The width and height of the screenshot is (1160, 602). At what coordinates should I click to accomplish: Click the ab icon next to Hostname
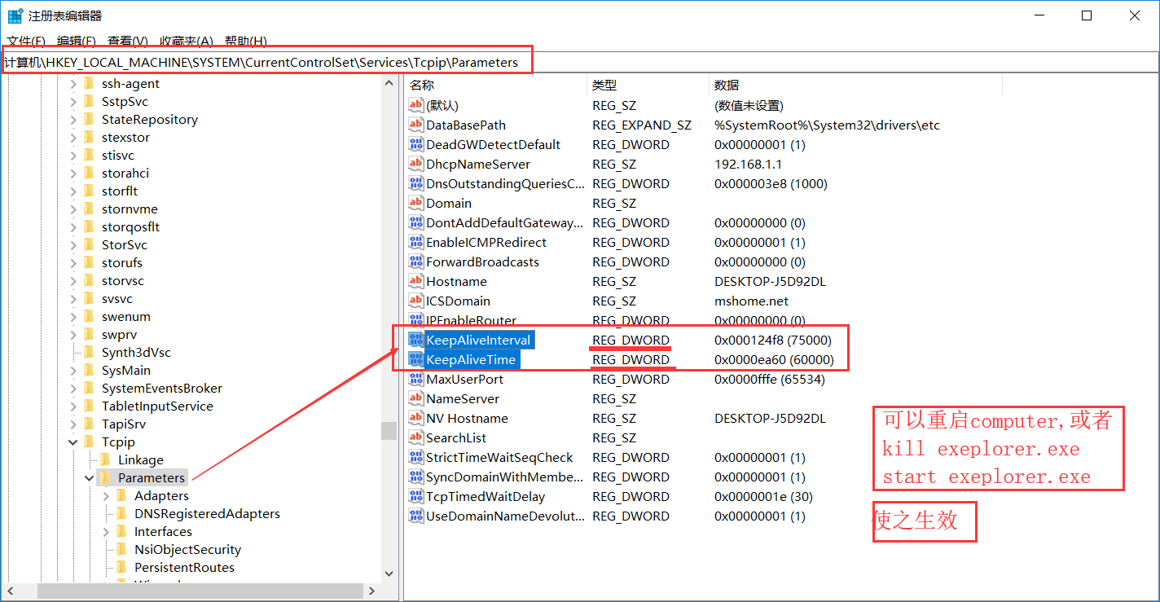tap(416, 281)
